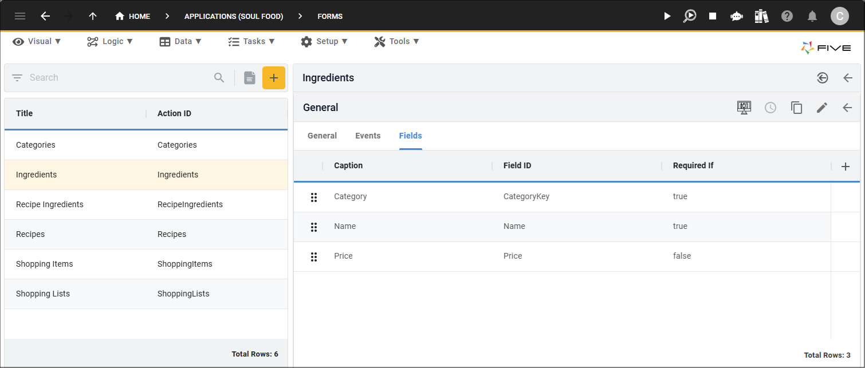Image resolution: width=865 pixels, height=368 pixels.
Task: Click the chatbot icon in top bar
Action: 737,16
